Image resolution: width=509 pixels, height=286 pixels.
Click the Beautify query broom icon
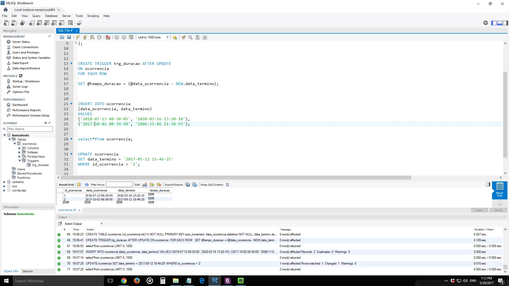pos(183,37)
